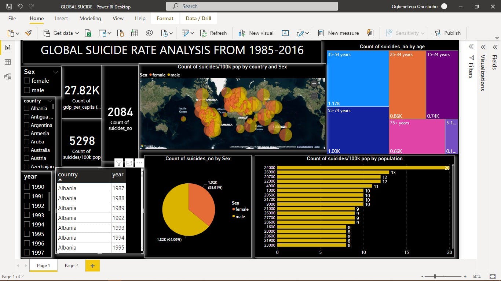Expand the country slicer dropdown chevron
Image resolution: width=501 pixels, height=281 pixels.
click(x=50, y=101)
